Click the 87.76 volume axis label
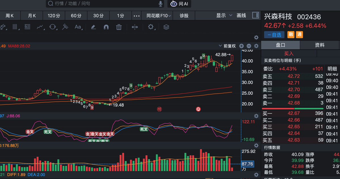340x179 pixels. (x=247, y=164)
